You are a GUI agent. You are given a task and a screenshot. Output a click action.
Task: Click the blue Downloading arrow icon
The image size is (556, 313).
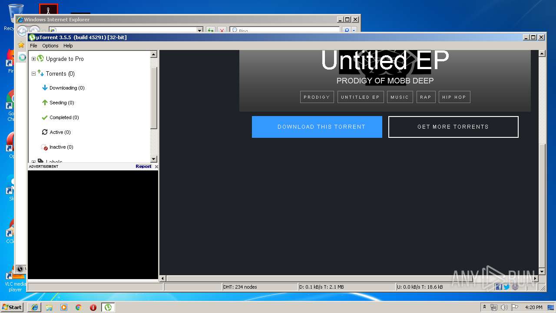coord(44,88)
